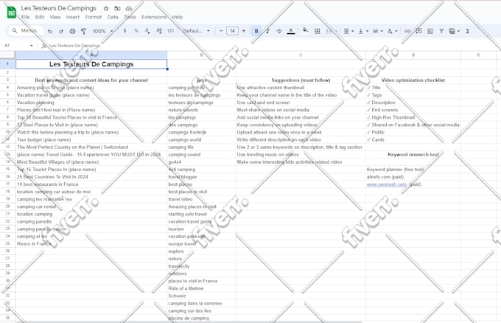Click the Insert link icon
Viewport: 501px width, 323px height.
click(x=407, y=31)
